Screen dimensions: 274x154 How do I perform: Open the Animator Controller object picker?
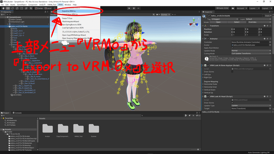pos(270,42)
